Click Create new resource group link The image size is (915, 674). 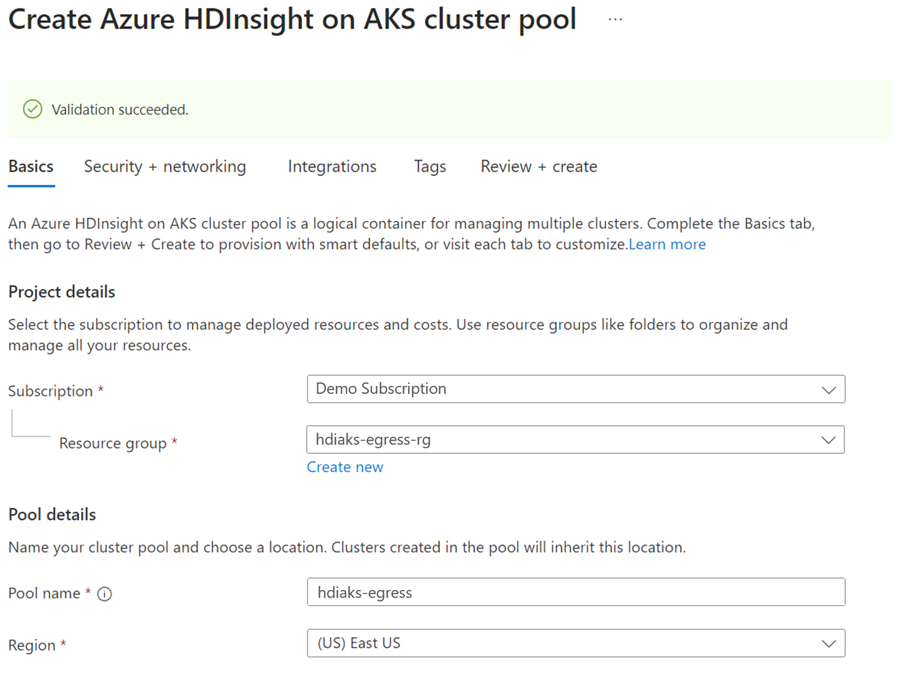345,467
